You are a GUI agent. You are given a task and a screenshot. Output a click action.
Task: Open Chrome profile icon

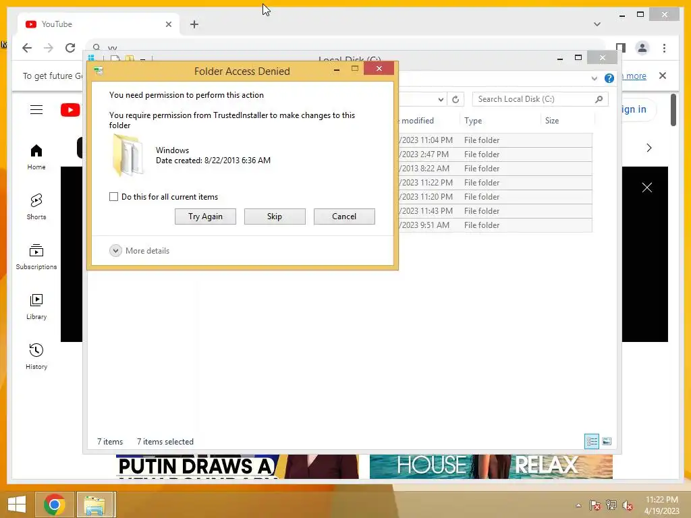(x=642, y=48)
